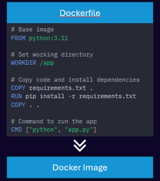Select the "python" string in CMD

[43, 130]
